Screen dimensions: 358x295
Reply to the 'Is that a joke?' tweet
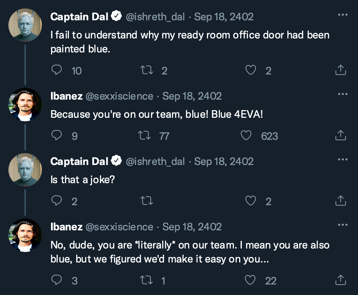pyautogui.click(x=57, y=201)
